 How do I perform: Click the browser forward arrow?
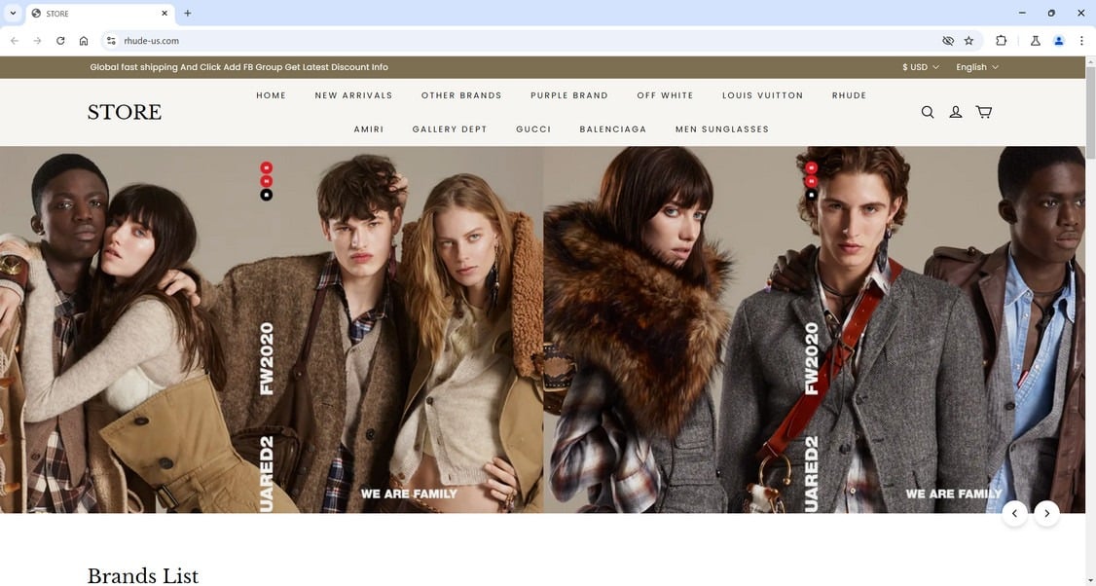38,41
